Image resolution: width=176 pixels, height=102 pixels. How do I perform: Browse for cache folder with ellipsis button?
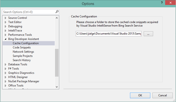(x=148, y=34)
